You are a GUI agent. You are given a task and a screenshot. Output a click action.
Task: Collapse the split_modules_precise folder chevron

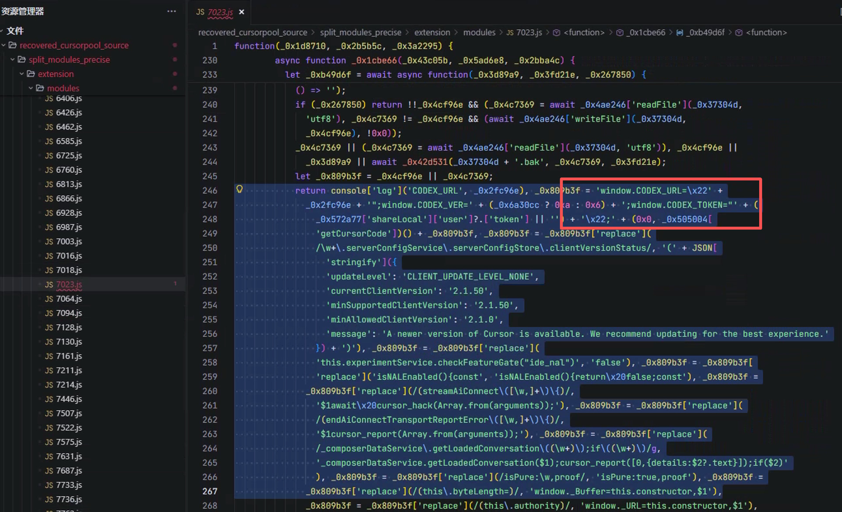click(13, 60)
